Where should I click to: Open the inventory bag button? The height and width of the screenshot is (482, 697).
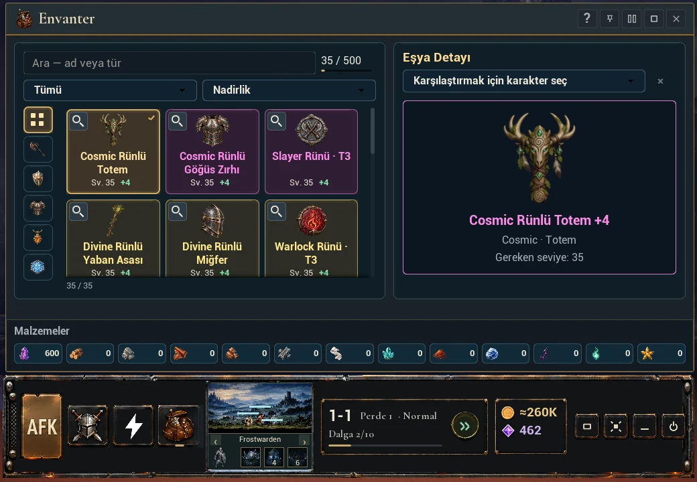pyautogui.click(x=179, y=426)
